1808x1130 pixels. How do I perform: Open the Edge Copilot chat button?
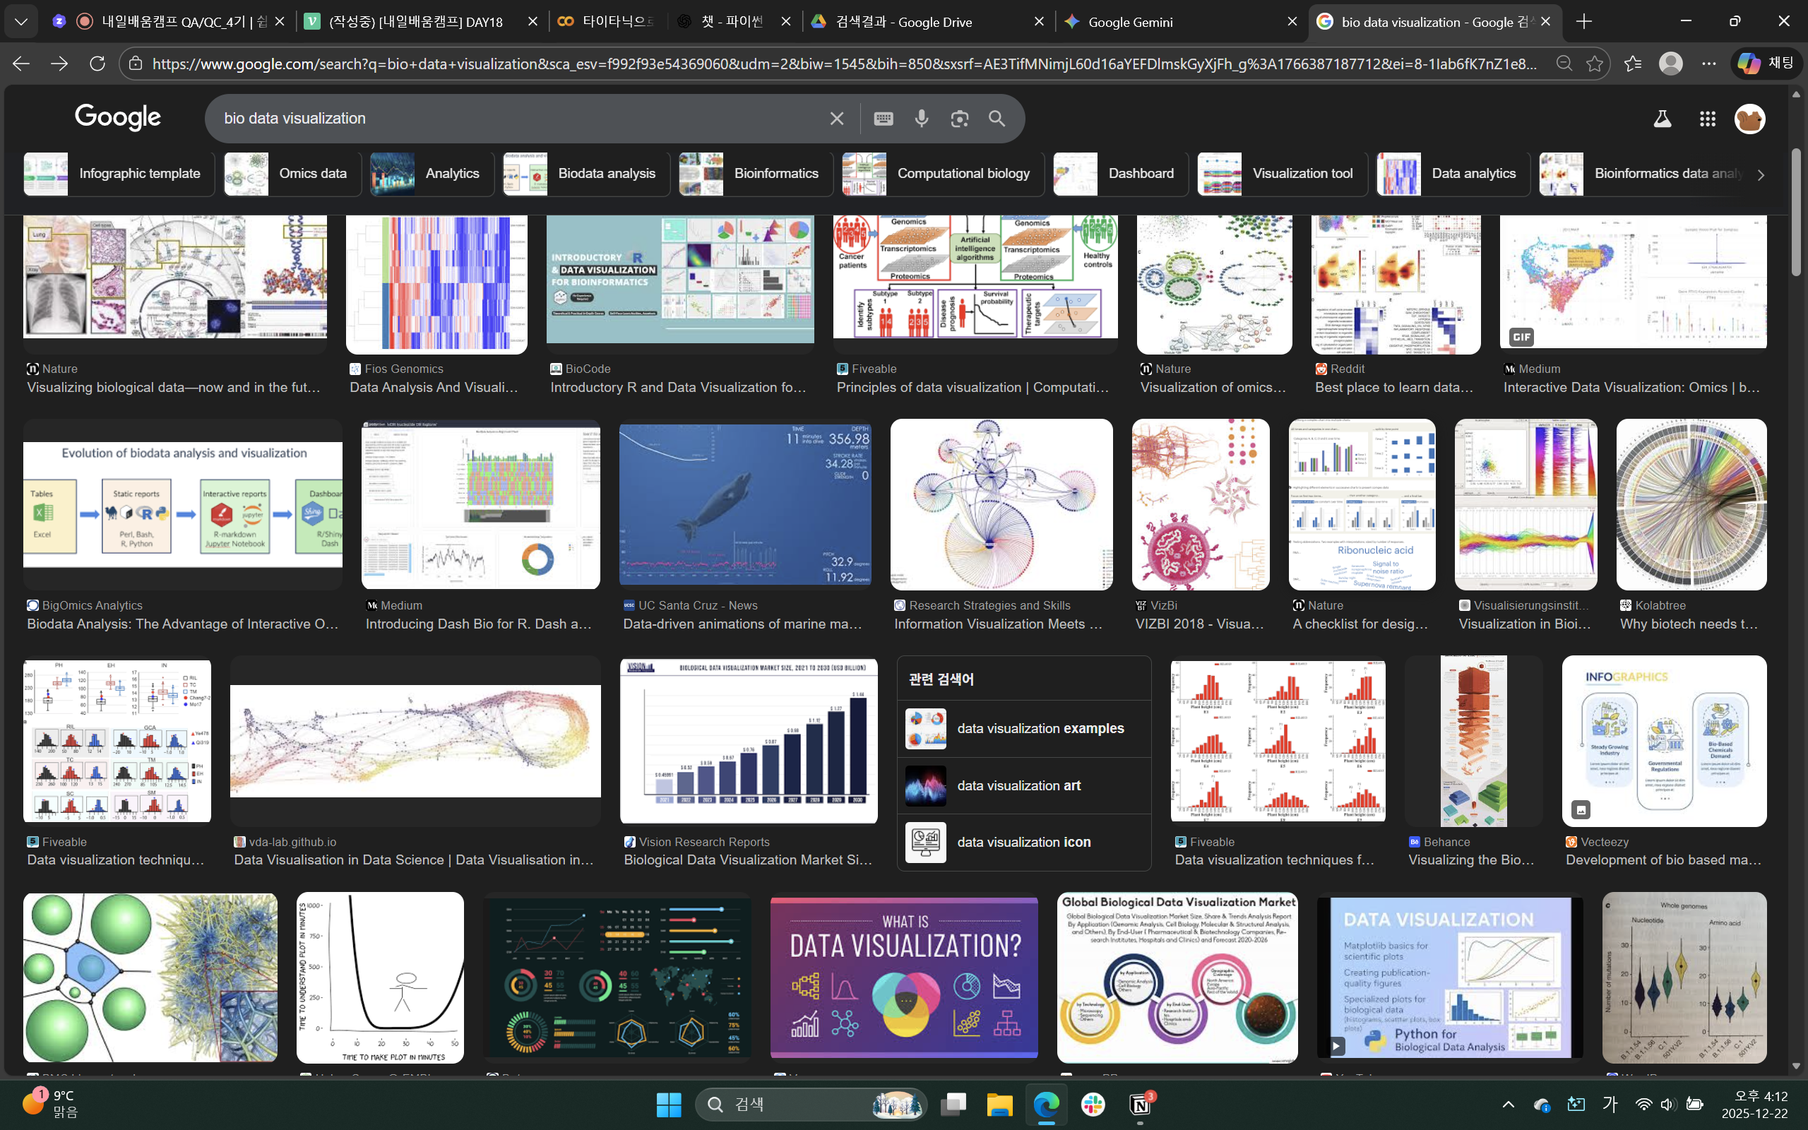[x=1766, y=64]
